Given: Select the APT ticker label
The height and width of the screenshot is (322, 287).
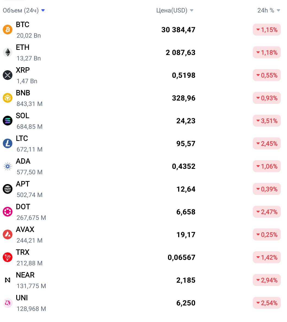Looking at the screenshot, I should 23,184.
